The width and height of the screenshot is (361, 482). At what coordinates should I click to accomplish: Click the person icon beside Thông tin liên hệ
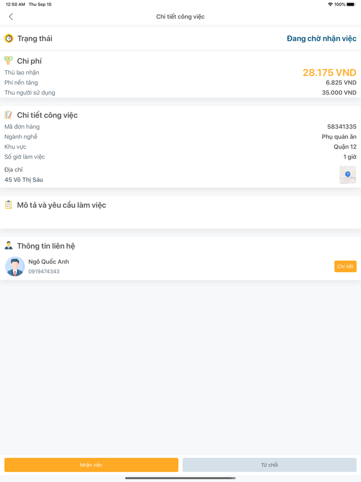click(x=9, y=246)
